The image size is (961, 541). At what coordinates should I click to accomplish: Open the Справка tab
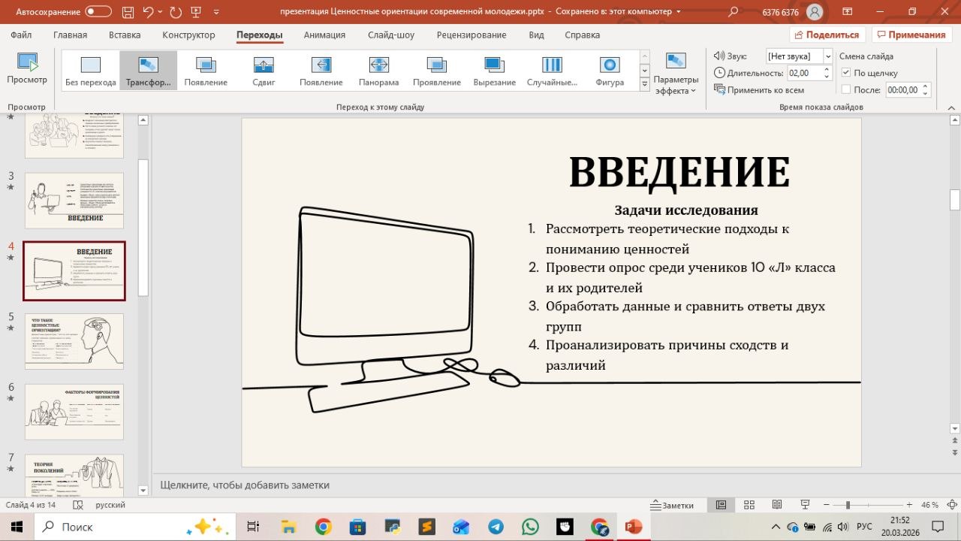click(x=582, y=35)
